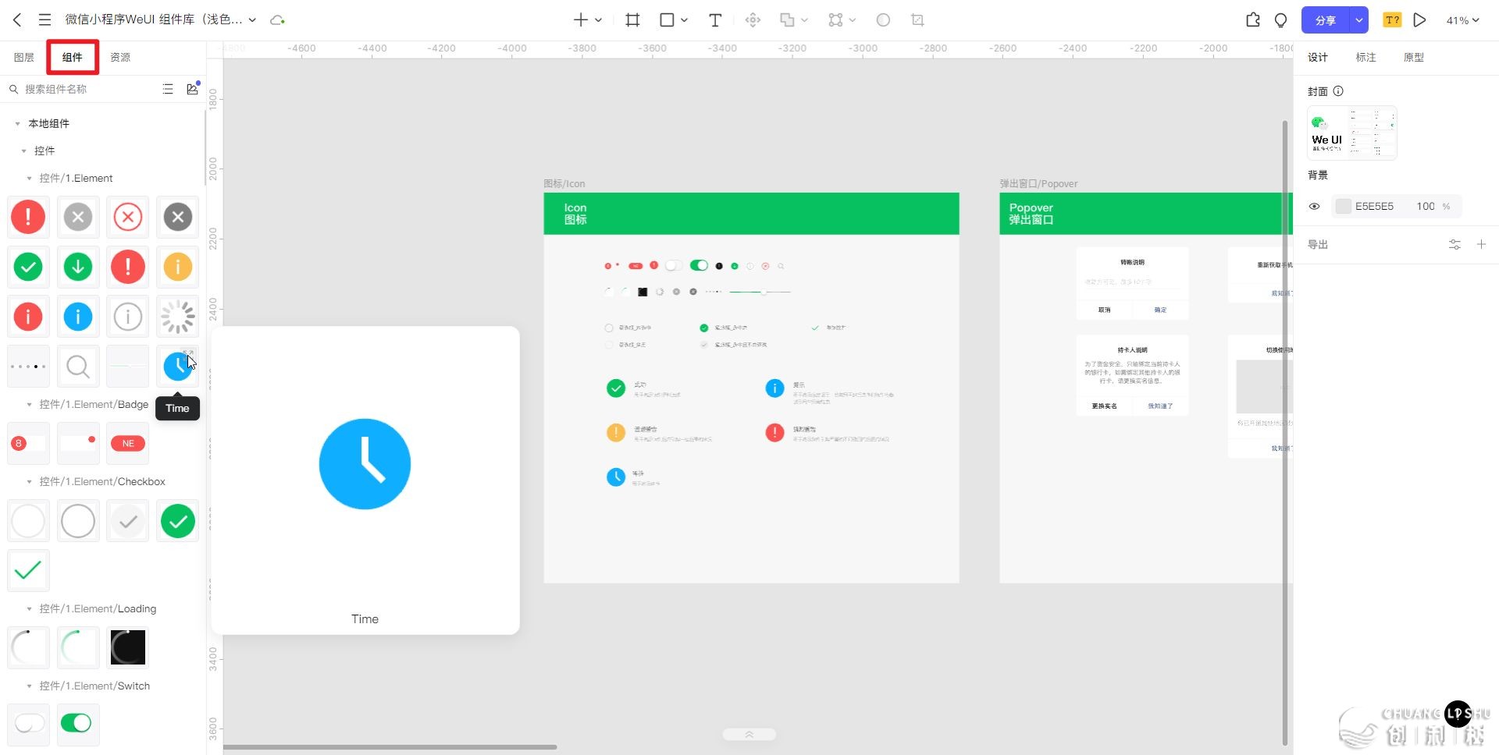Click the play preview button
Viewport: 1499px width, 755px height.
coord(1419,20)
